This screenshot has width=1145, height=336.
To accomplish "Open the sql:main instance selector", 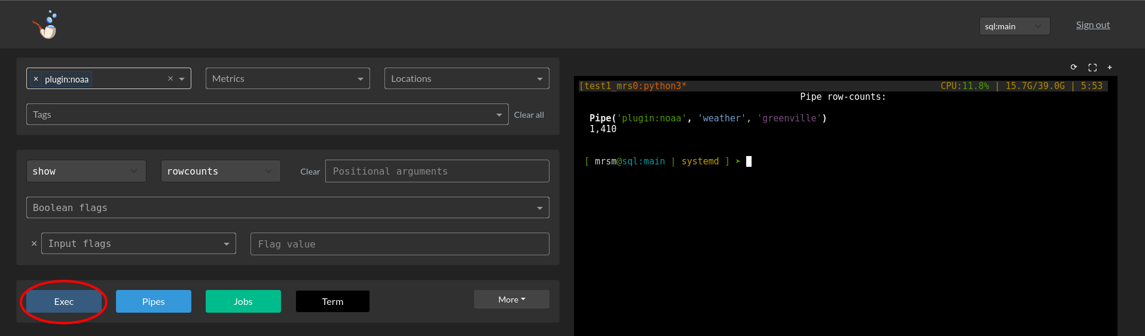I will click(1015, 26).
